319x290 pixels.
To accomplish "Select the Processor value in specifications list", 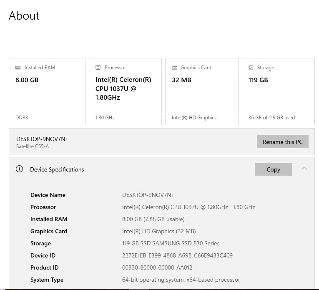I will point(188,207).
